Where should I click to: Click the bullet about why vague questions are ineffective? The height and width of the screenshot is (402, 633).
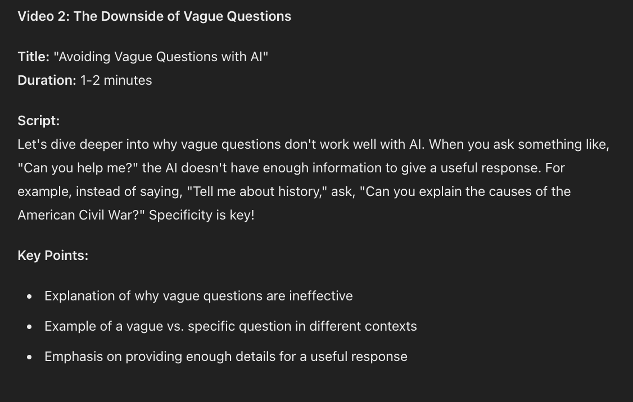coord(198,296)
